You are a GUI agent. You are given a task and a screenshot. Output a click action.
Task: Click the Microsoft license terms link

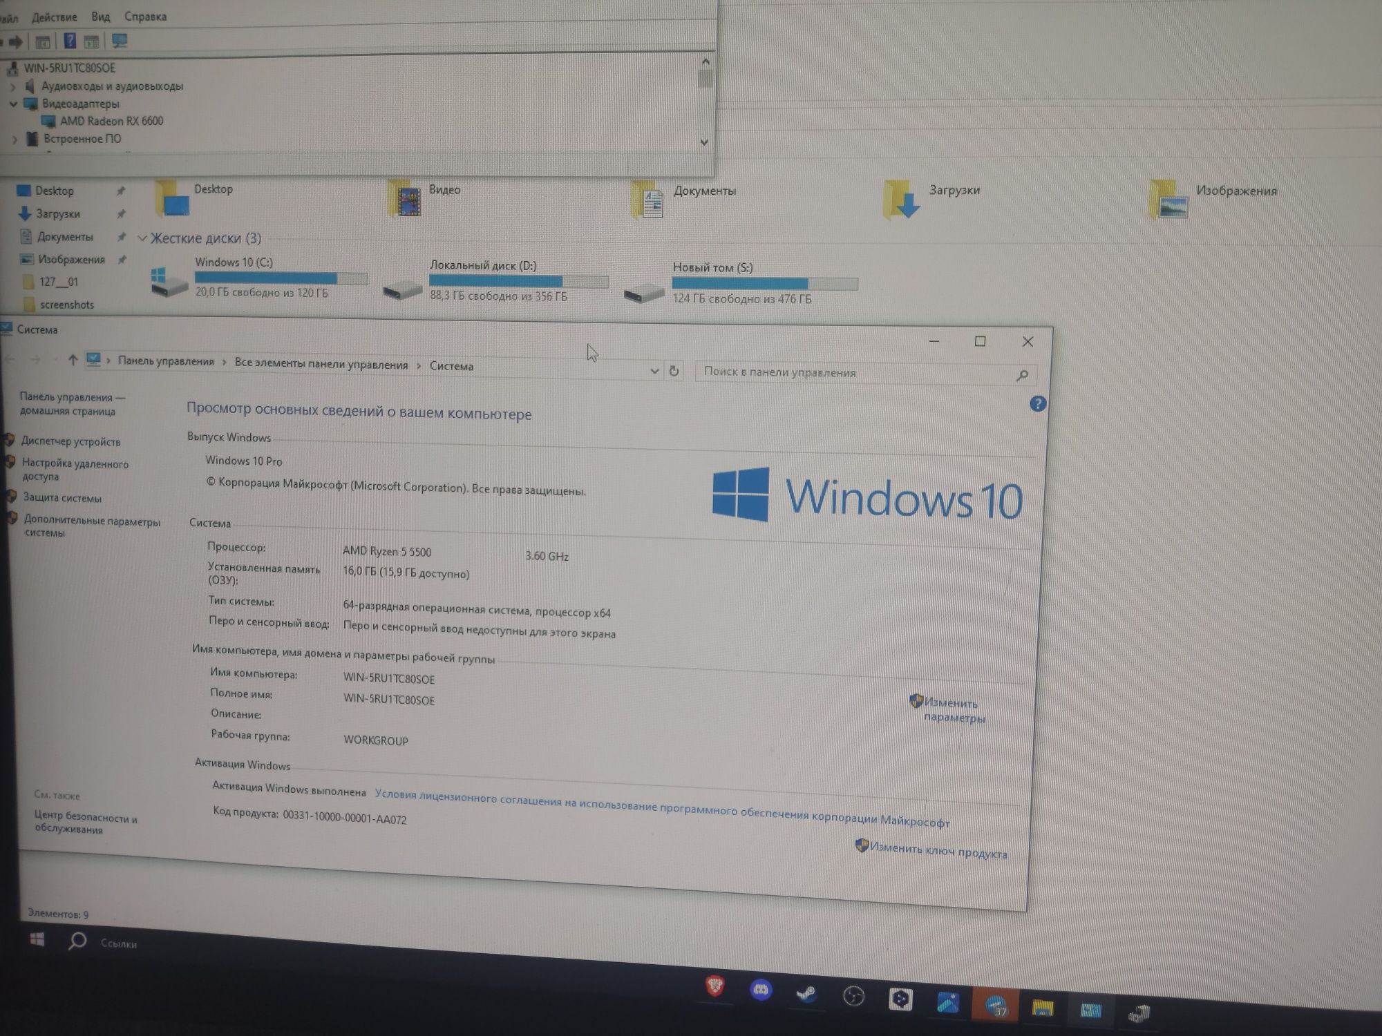[662, 809]
